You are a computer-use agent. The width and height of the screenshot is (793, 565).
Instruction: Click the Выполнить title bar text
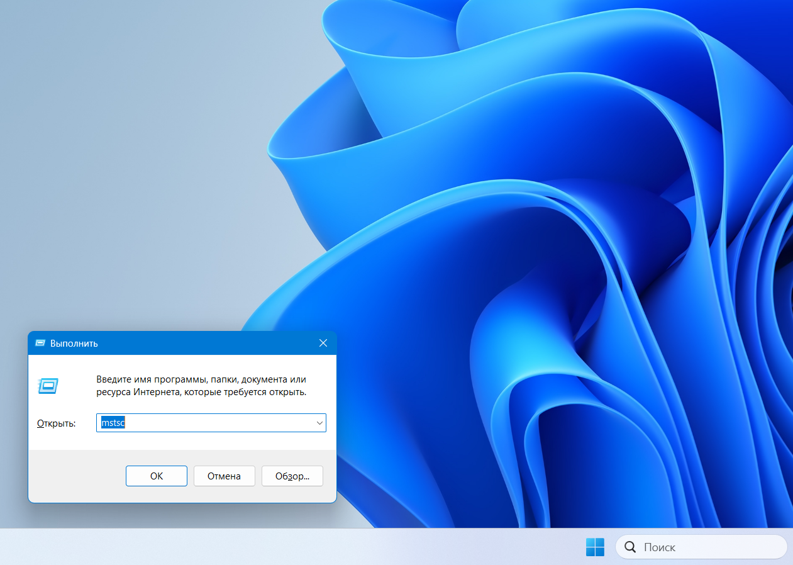(x=74, y=344)
